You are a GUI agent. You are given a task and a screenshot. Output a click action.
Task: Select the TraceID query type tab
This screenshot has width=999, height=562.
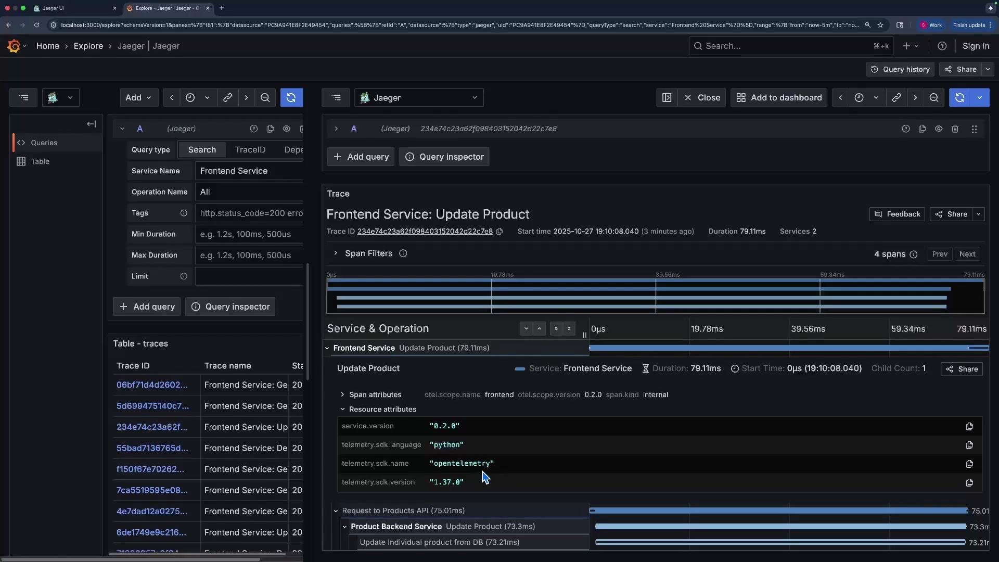[250, 149]
